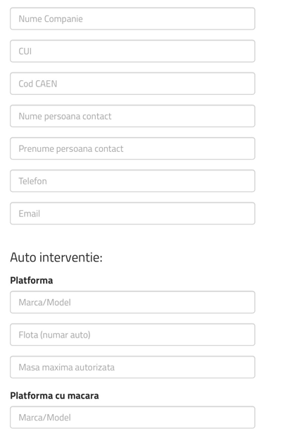Viewport: 285px width, 436px height.
Task: Focus the Flota (numar auto) field
Action: [x=132, y=335]
